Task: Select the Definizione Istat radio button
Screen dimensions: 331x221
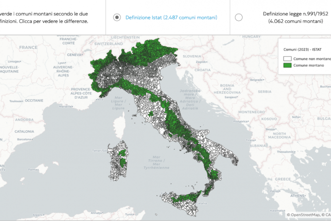Action: [x=117, y=17]
